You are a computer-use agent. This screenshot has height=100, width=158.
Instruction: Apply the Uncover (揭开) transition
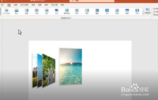pos(87,11)
